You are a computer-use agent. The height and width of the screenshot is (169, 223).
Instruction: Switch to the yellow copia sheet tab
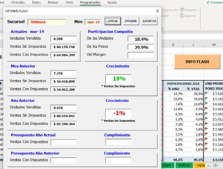[200, 165]
